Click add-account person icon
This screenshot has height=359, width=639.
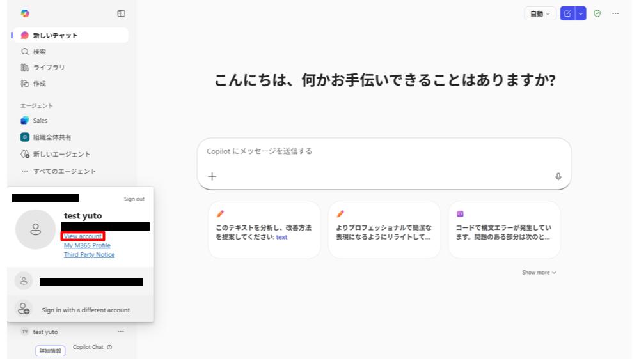[24, 309]
